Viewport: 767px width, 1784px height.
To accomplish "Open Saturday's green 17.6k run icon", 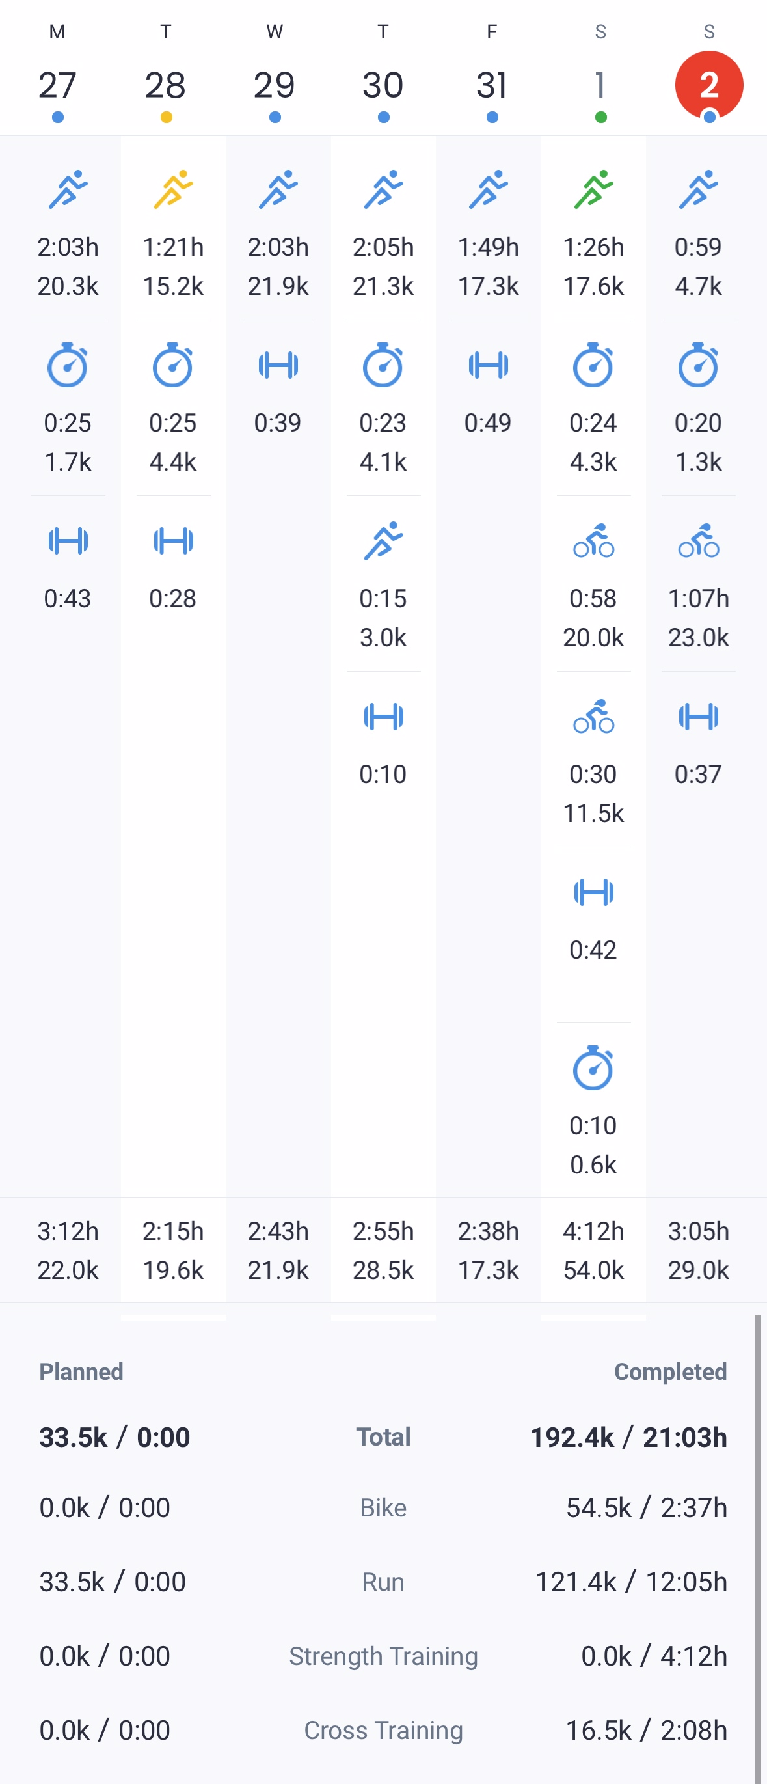I will pos(593,189).
